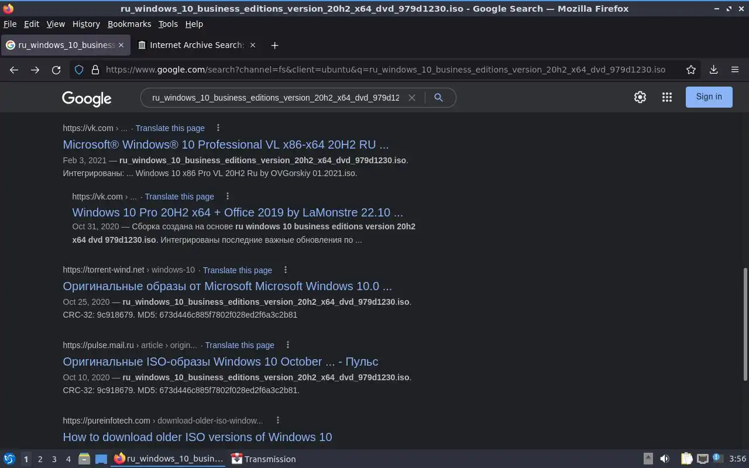Viewport: 749px width, 468px height.
Task: Clear the Google search box
Action: tap(412, 98)
